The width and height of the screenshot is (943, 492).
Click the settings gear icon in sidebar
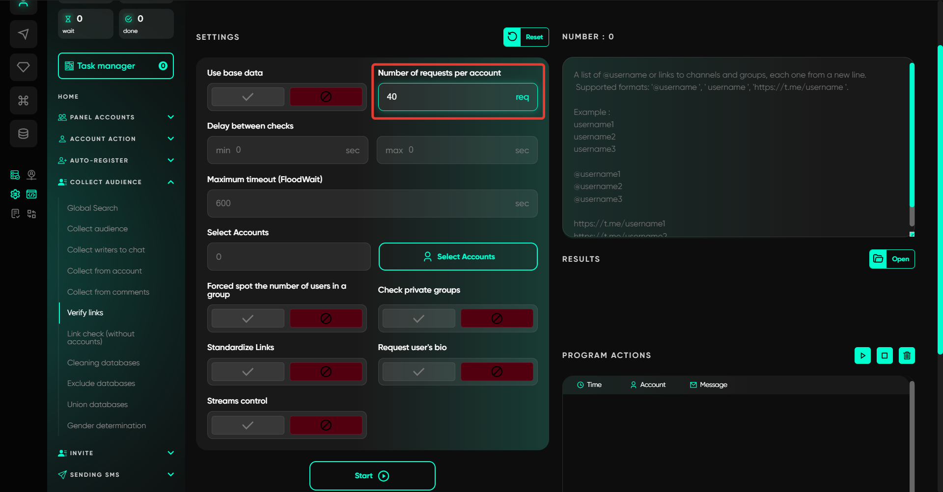tap(15, 194)
